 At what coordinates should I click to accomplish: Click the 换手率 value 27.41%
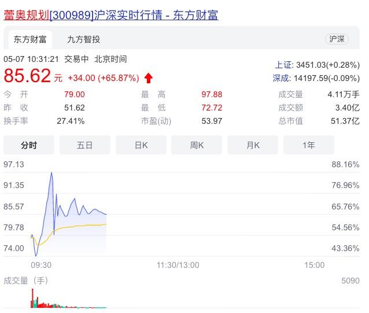71,121
